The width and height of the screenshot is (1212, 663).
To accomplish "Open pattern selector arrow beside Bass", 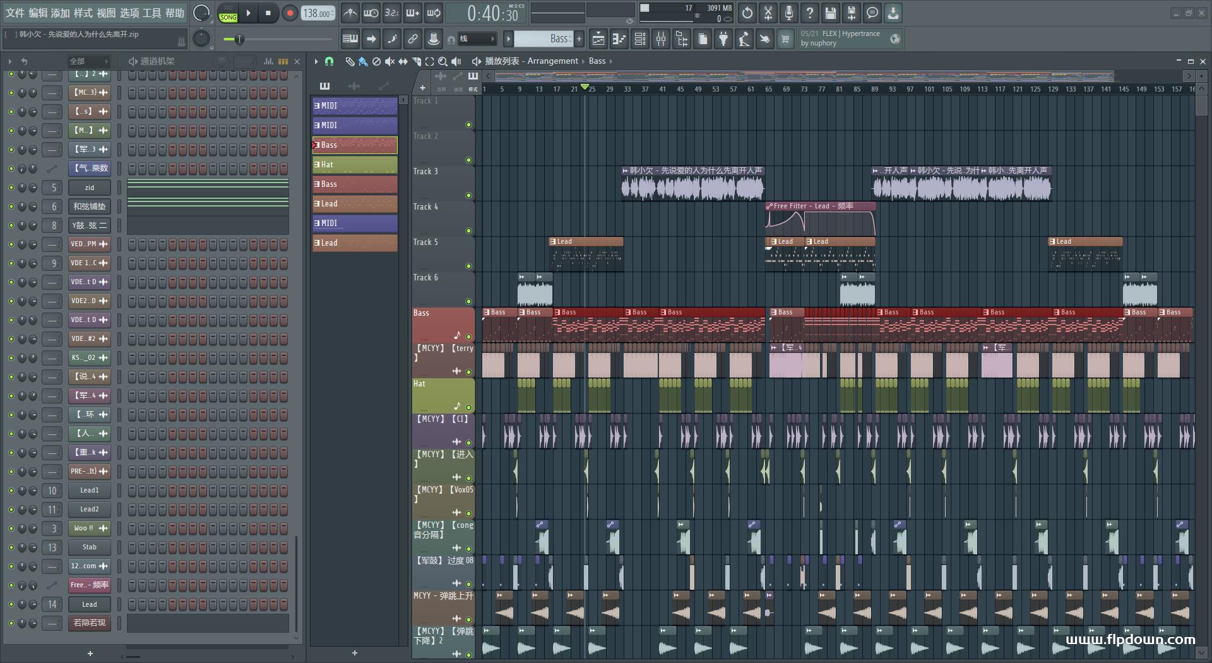I will tap(508, 39).
